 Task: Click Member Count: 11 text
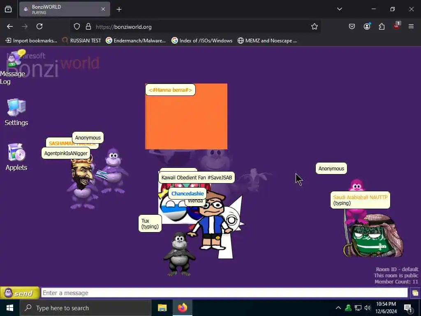tap(396, 281)
